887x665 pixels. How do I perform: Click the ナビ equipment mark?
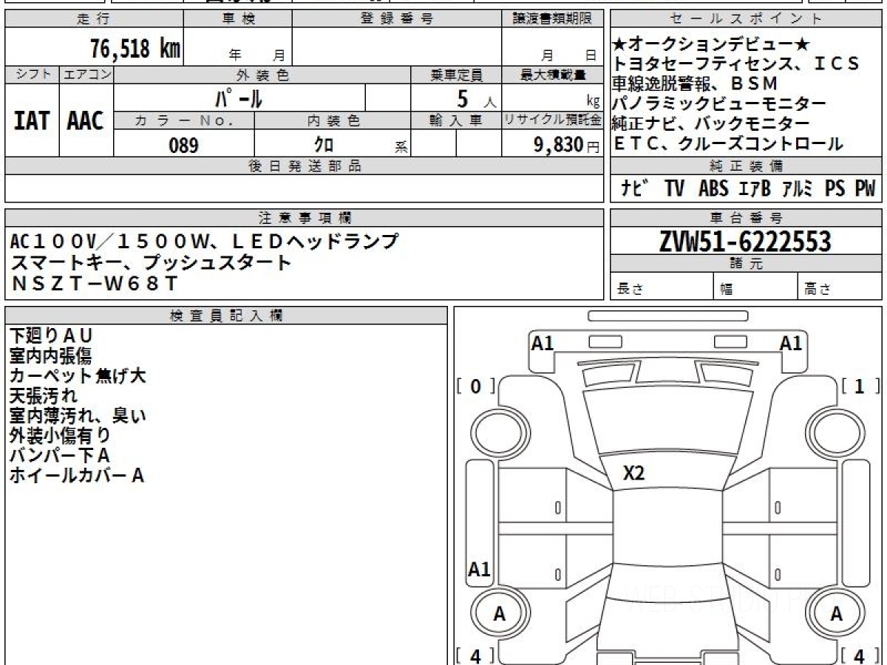coord(636,189)
